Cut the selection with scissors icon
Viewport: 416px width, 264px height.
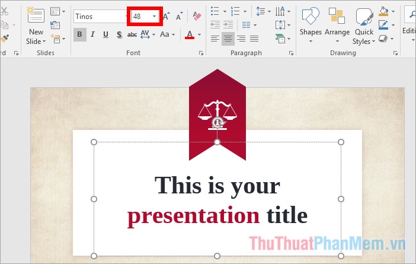coord(4,11)
